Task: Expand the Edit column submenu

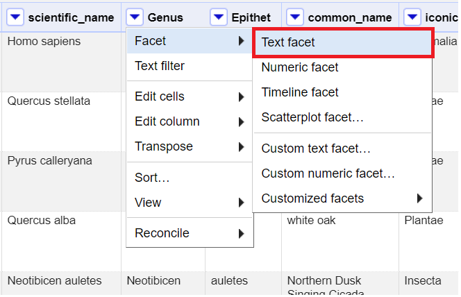Action: point(190,121)
